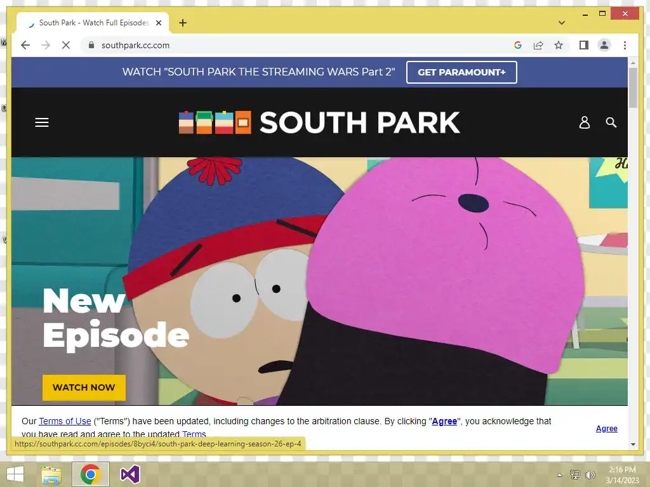The image size is (650, 487).
Task: Click the WATCH "SOUTH PARK THE STREAMING WARS Part 2" banner text
Action: [x=259, y=72]
